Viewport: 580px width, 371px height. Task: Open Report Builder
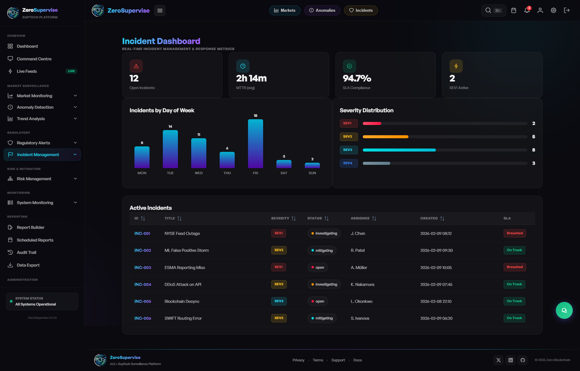point(42,228)
